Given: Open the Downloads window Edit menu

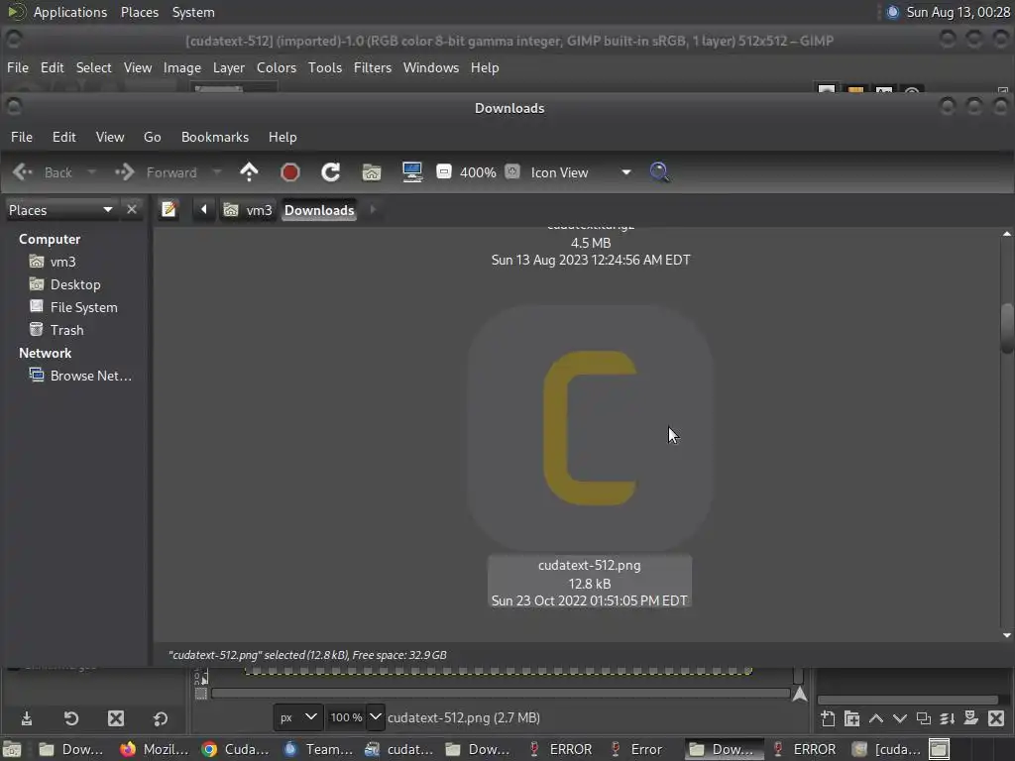Looking at the screenshot, I should (64, 137).
